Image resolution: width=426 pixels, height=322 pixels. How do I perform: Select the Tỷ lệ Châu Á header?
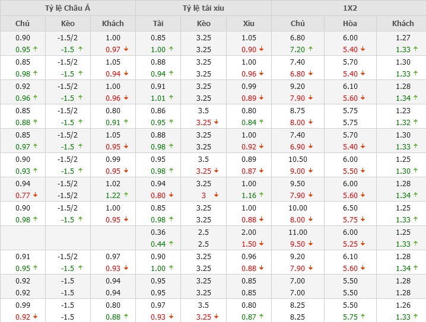(68, 8)
